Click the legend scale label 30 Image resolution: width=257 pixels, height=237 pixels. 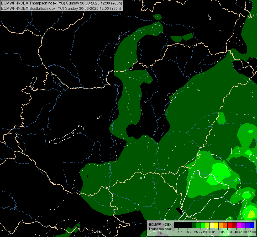point(209,232)
